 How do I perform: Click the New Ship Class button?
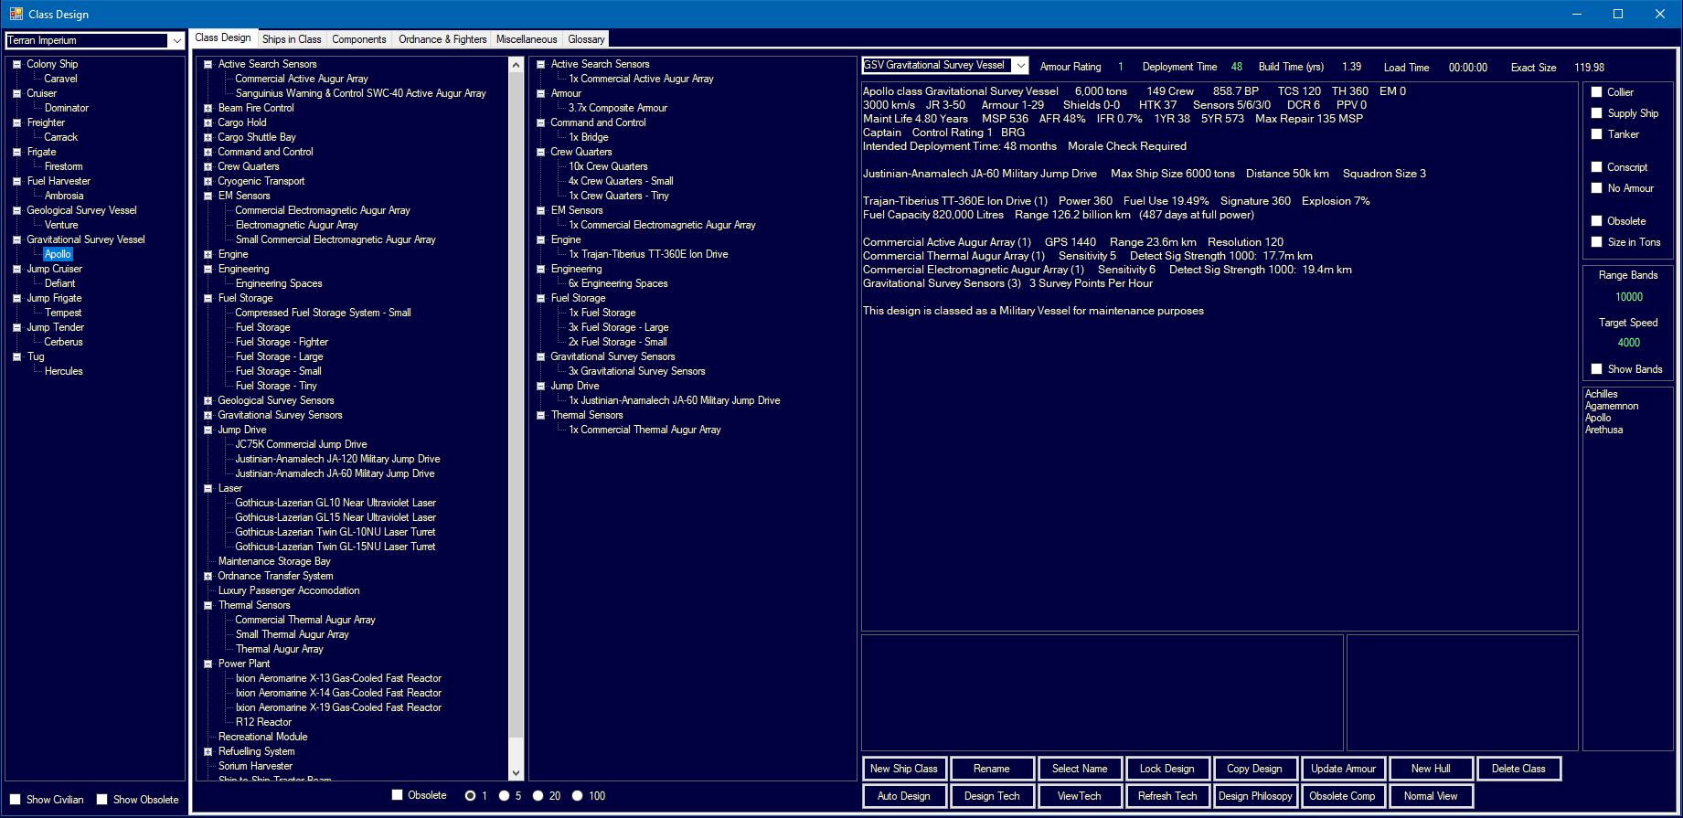(904, 769)
